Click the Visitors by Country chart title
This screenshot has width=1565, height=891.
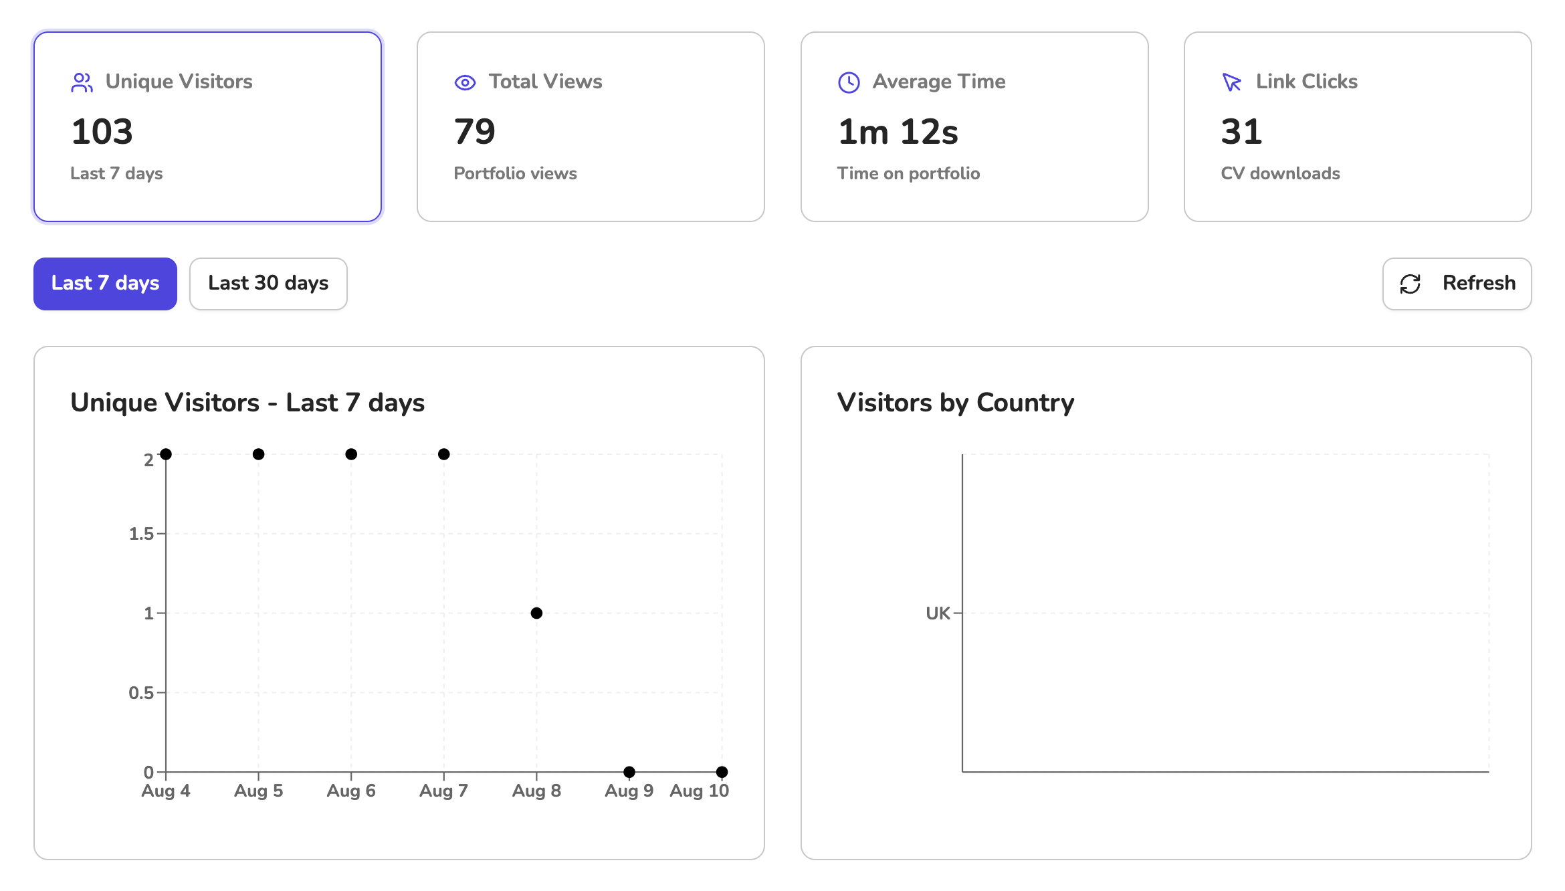[956, 402]
